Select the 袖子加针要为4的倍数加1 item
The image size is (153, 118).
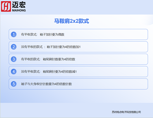tap(78, 47)
